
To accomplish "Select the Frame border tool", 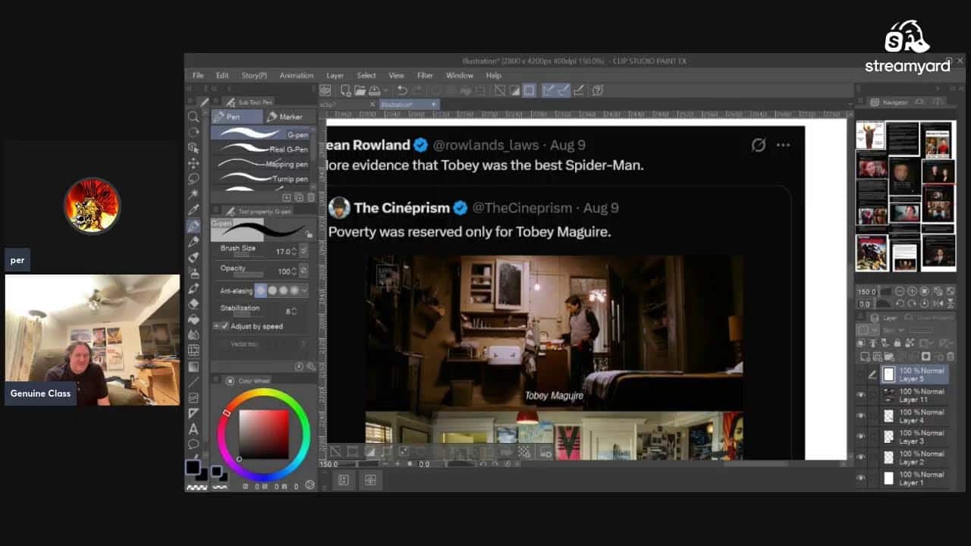I will point(193,397).
